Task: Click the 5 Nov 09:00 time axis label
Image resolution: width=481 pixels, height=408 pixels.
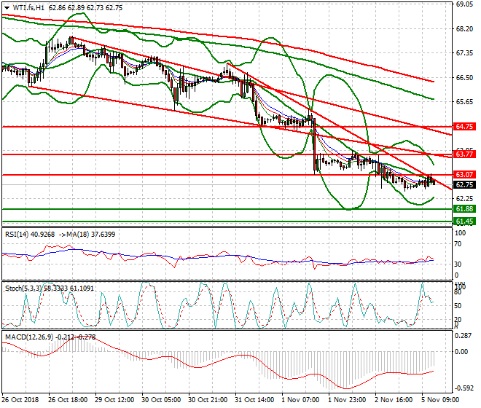Action: [x=440, y=400]
